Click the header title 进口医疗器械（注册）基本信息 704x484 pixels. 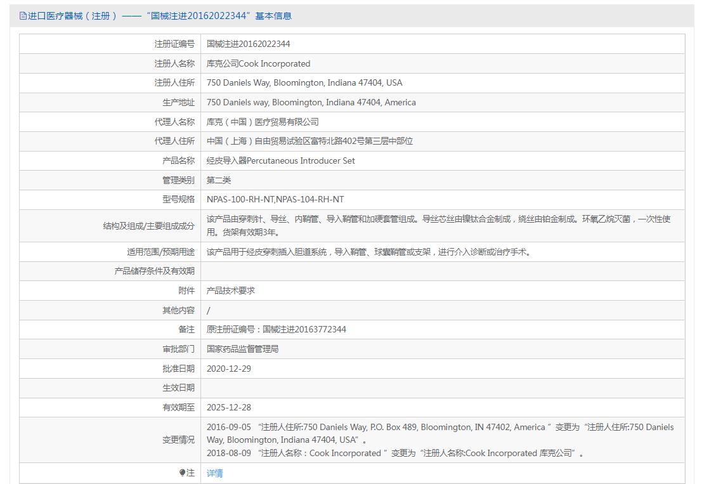click(x=160, y=16)
